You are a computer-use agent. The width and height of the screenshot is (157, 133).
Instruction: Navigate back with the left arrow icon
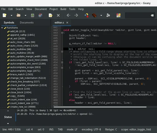click(68, 15)
